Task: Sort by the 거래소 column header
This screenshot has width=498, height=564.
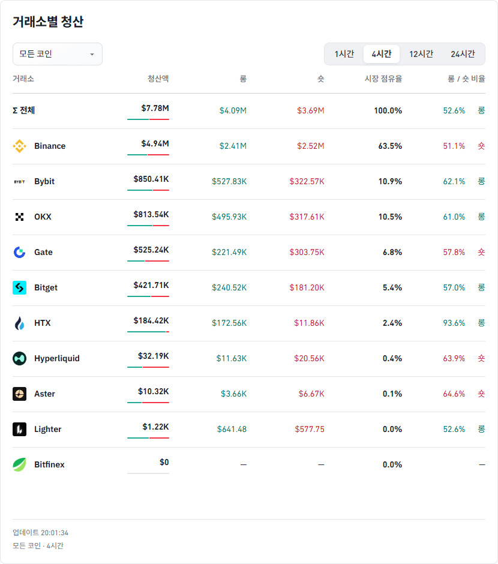Action: tap(23, 79)
